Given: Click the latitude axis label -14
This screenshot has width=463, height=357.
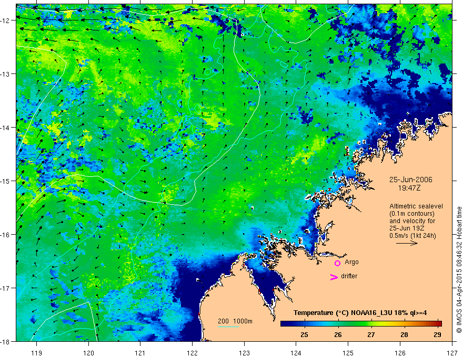Looking at the screenshot, I should coord(5,128).
